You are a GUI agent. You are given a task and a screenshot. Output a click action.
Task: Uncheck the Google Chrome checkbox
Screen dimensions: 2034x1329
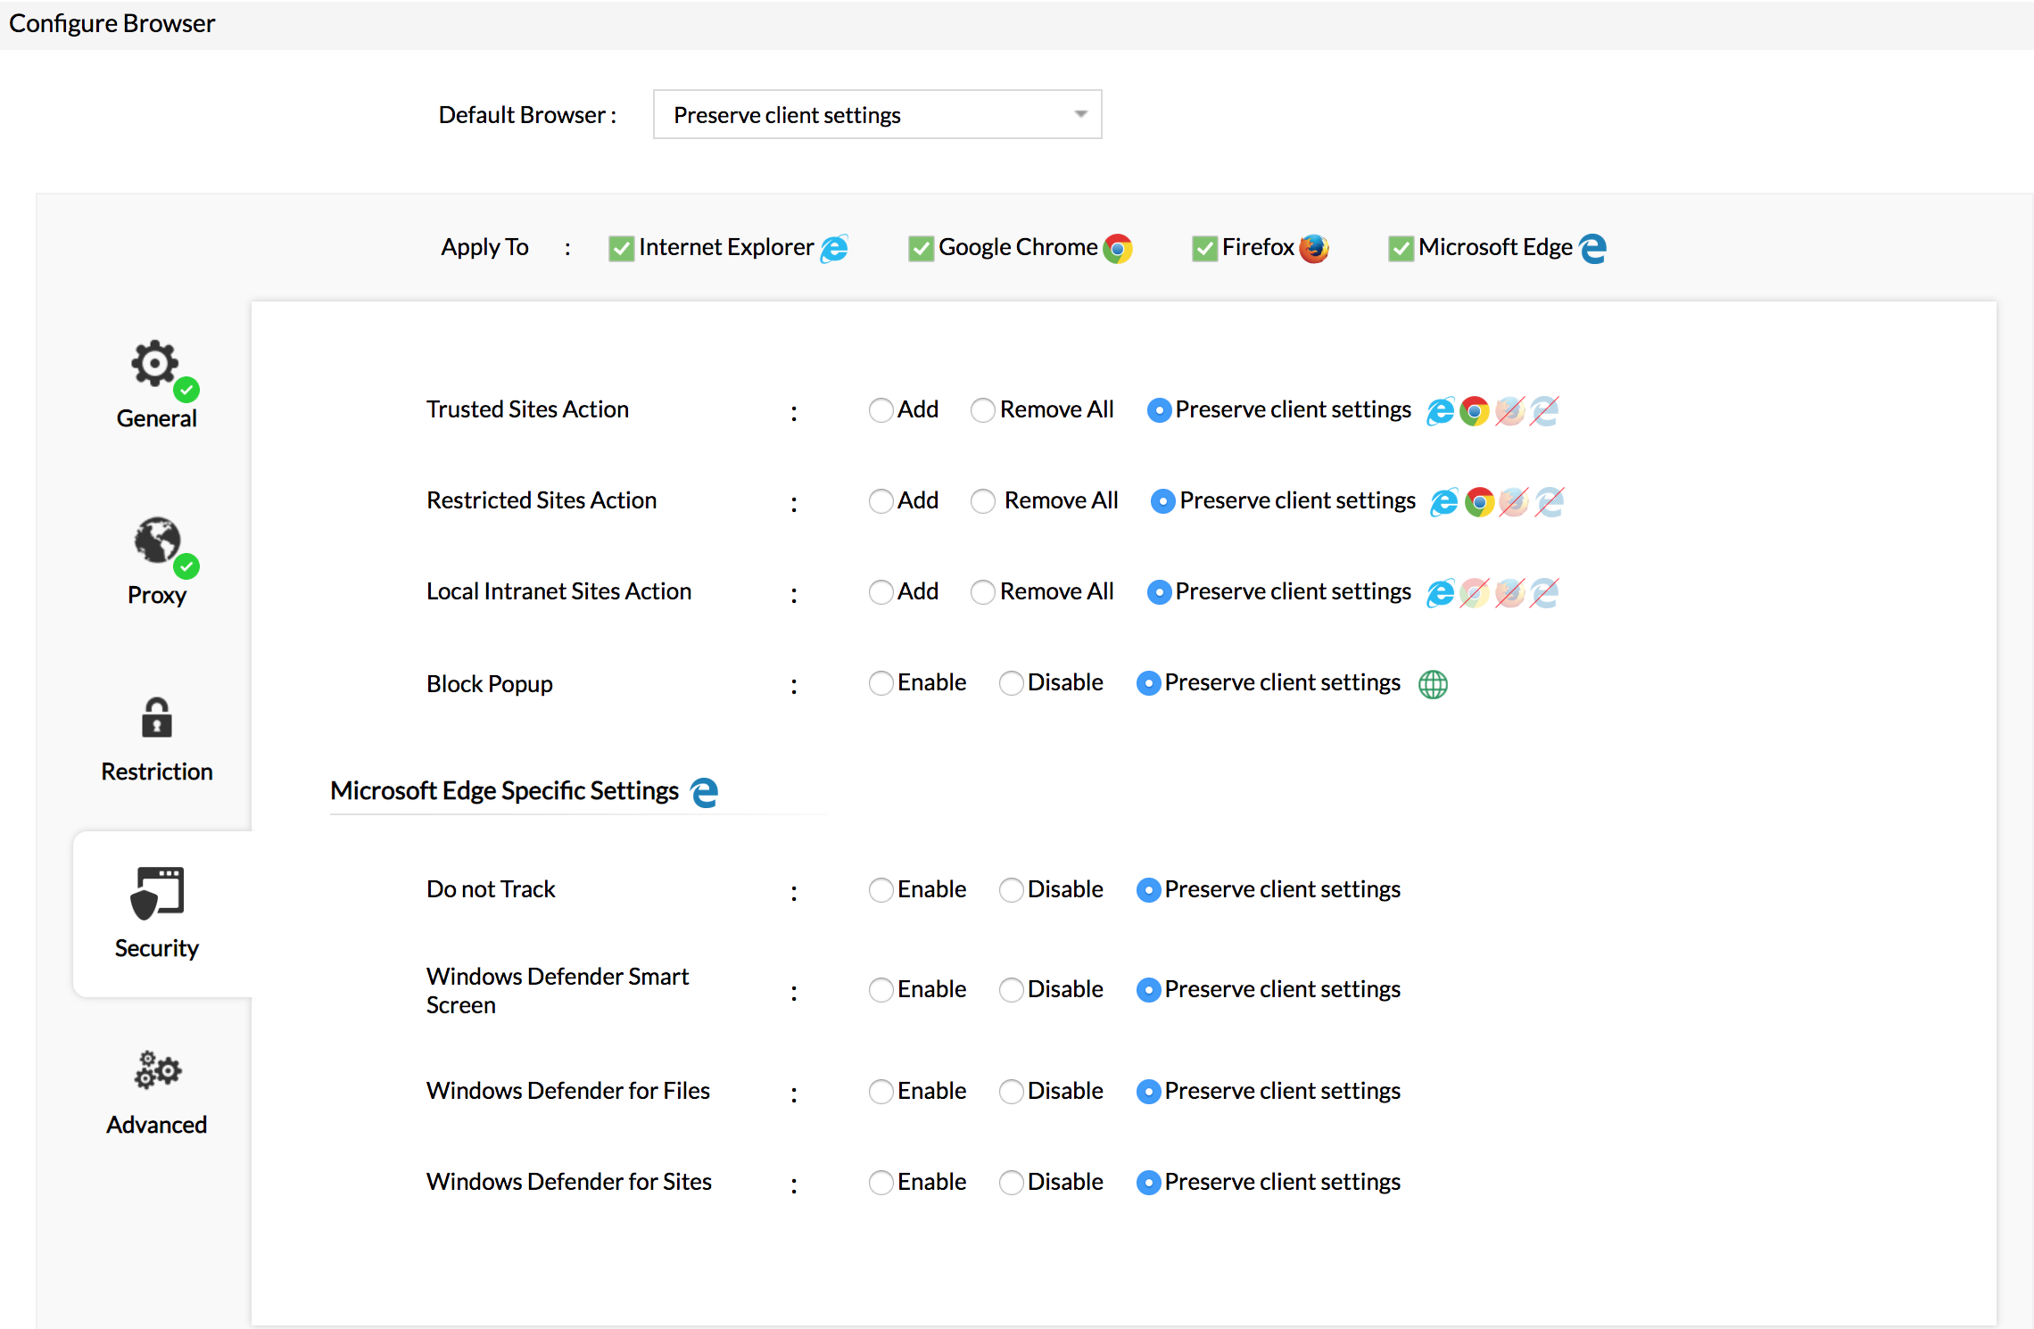921,248
